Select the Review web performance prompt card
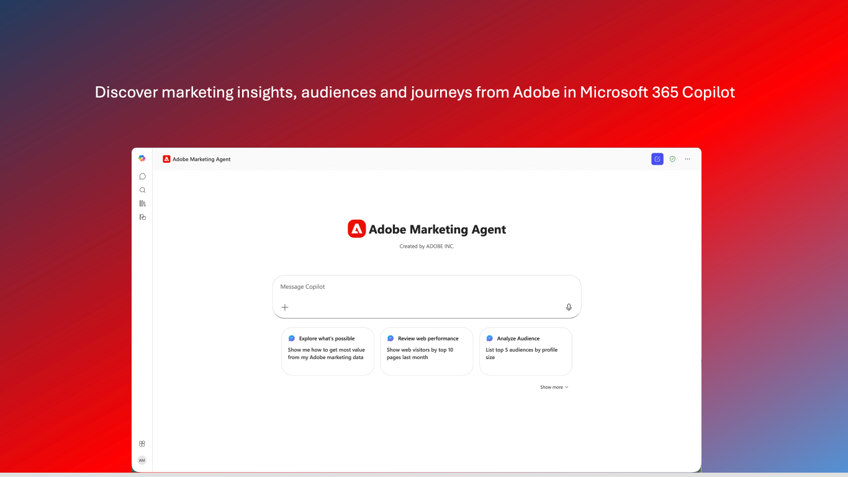 click(x=426, y=352)
